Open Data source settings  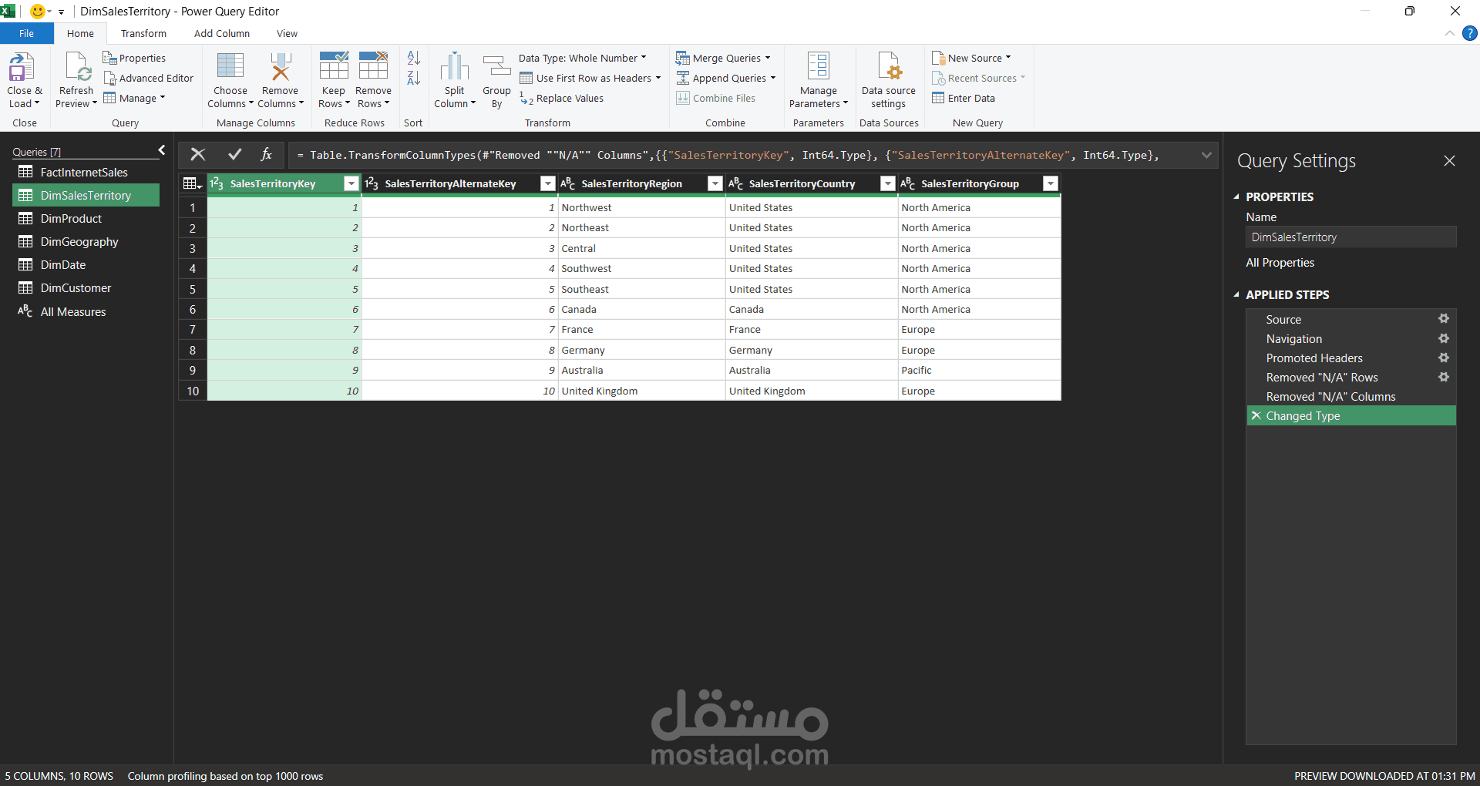click(889, 81)
